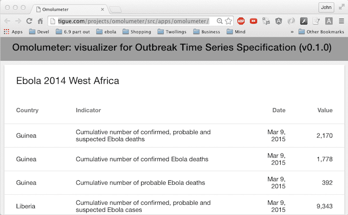Image resolution: width=348 pixels, height=215 pixels.
Task: Click the red fast-forward extension icon
Action: tap(253, 21)
